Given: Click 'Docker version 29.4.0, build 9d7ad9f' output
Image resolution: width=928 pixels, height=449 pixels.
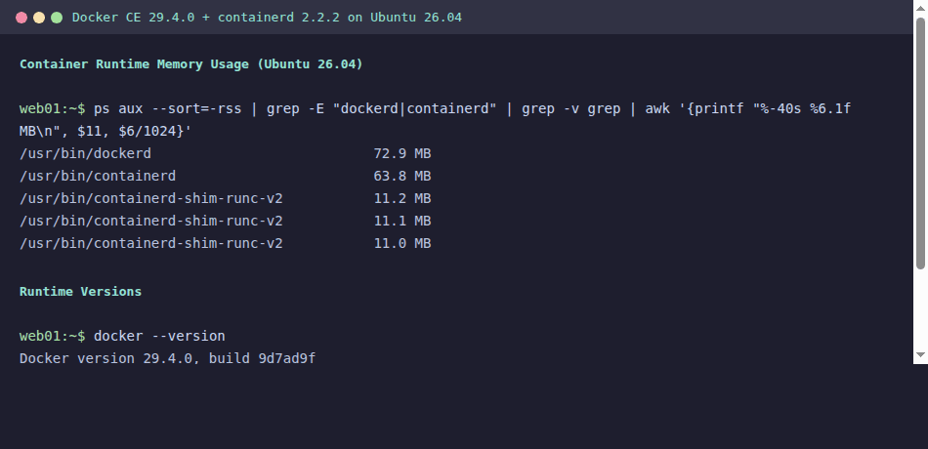Looking at the screenshot, I should click(167, 358).
